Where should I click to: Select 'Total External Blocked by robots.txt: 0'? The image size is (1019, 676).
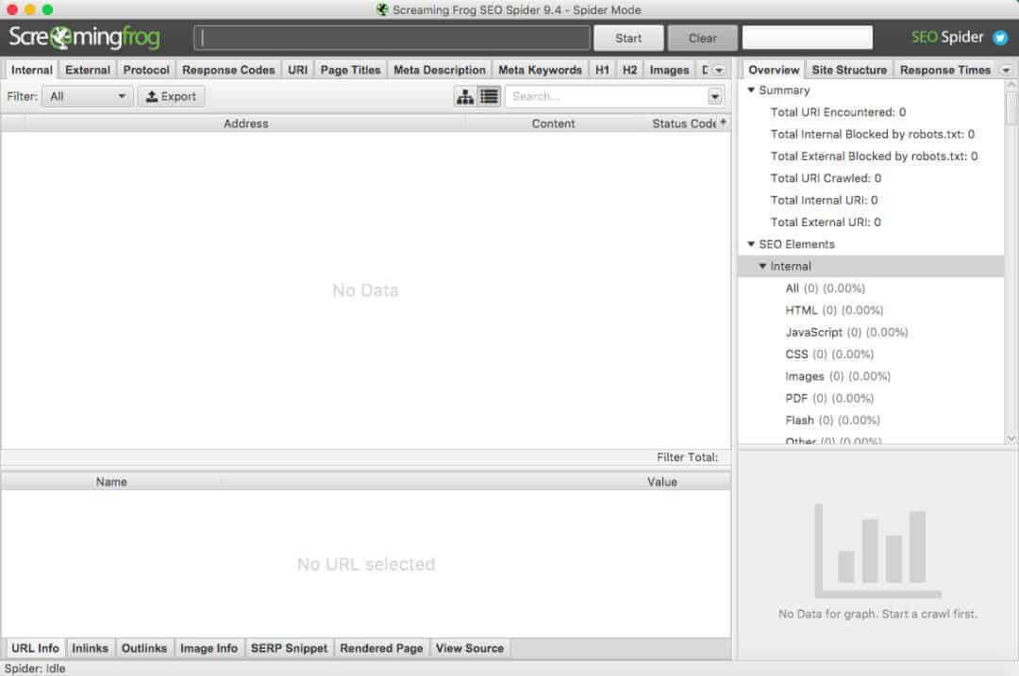[871, 157]
